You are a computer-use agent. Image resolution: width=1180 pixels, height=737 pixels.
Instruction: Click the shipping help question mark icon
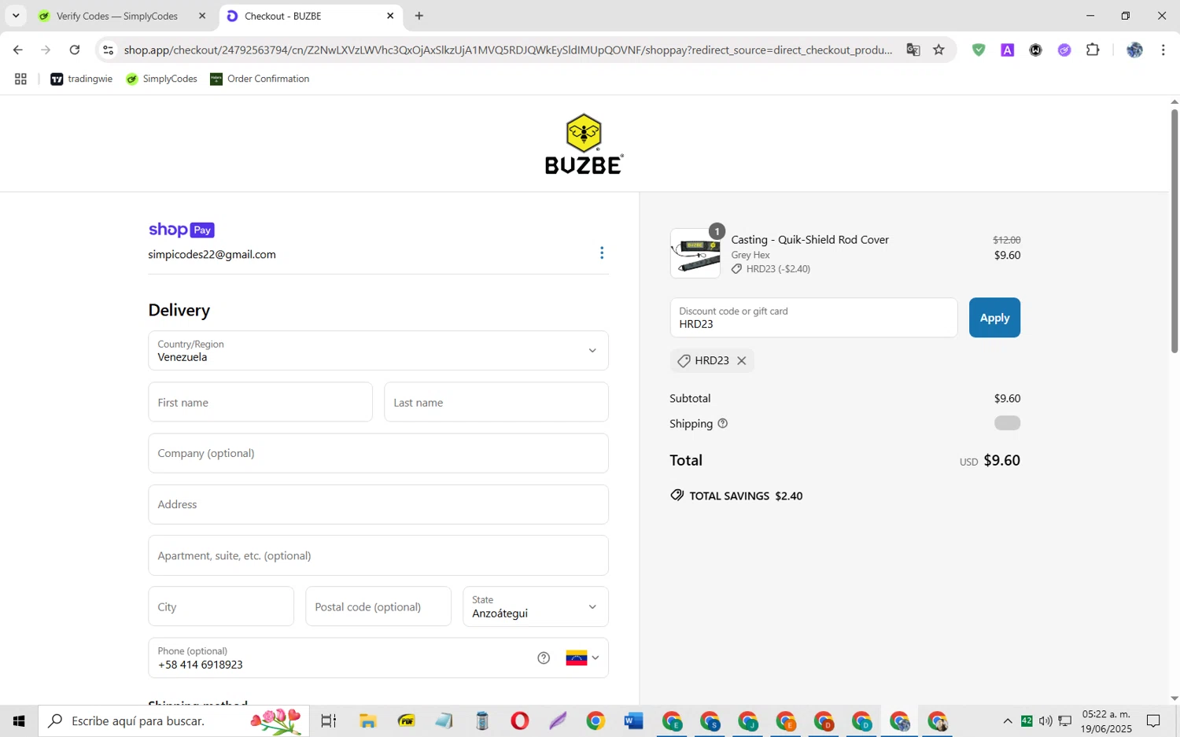tap(722, 423)
